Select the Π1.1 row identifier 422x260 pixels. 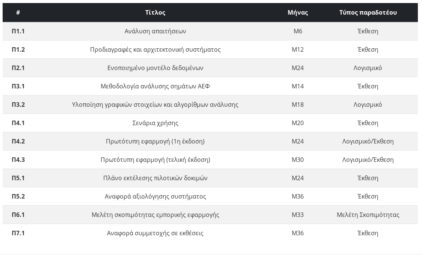(x=18, y=31)
